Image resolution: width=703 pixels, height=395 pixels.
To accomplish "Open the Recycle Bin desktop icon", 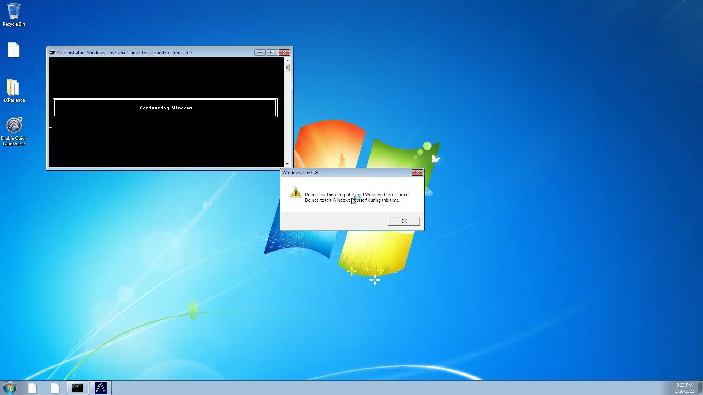I will 14,15.
